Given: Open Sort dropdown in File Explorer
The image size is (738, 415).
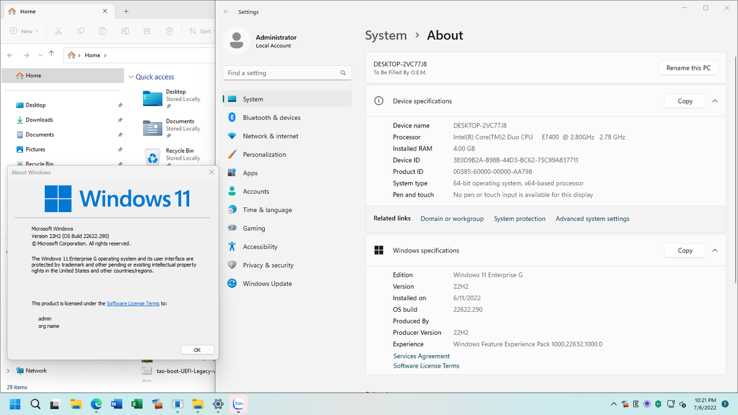Looking at the screenshot, I should coord(202,31).
